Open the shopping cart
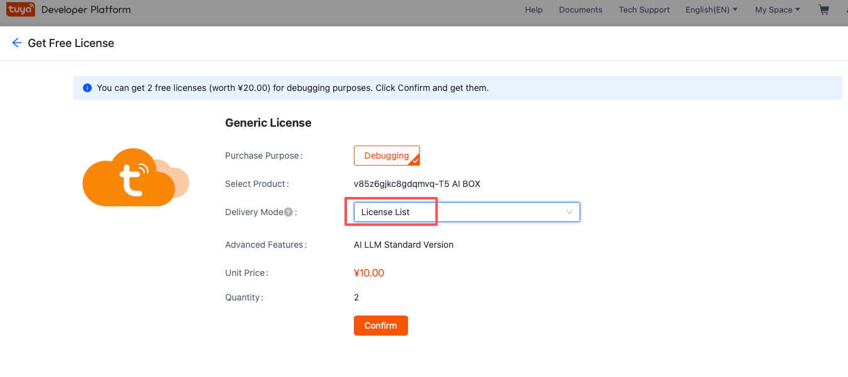Image resolution: width=848 pixels, height=377 pixels. coord(823,10)
